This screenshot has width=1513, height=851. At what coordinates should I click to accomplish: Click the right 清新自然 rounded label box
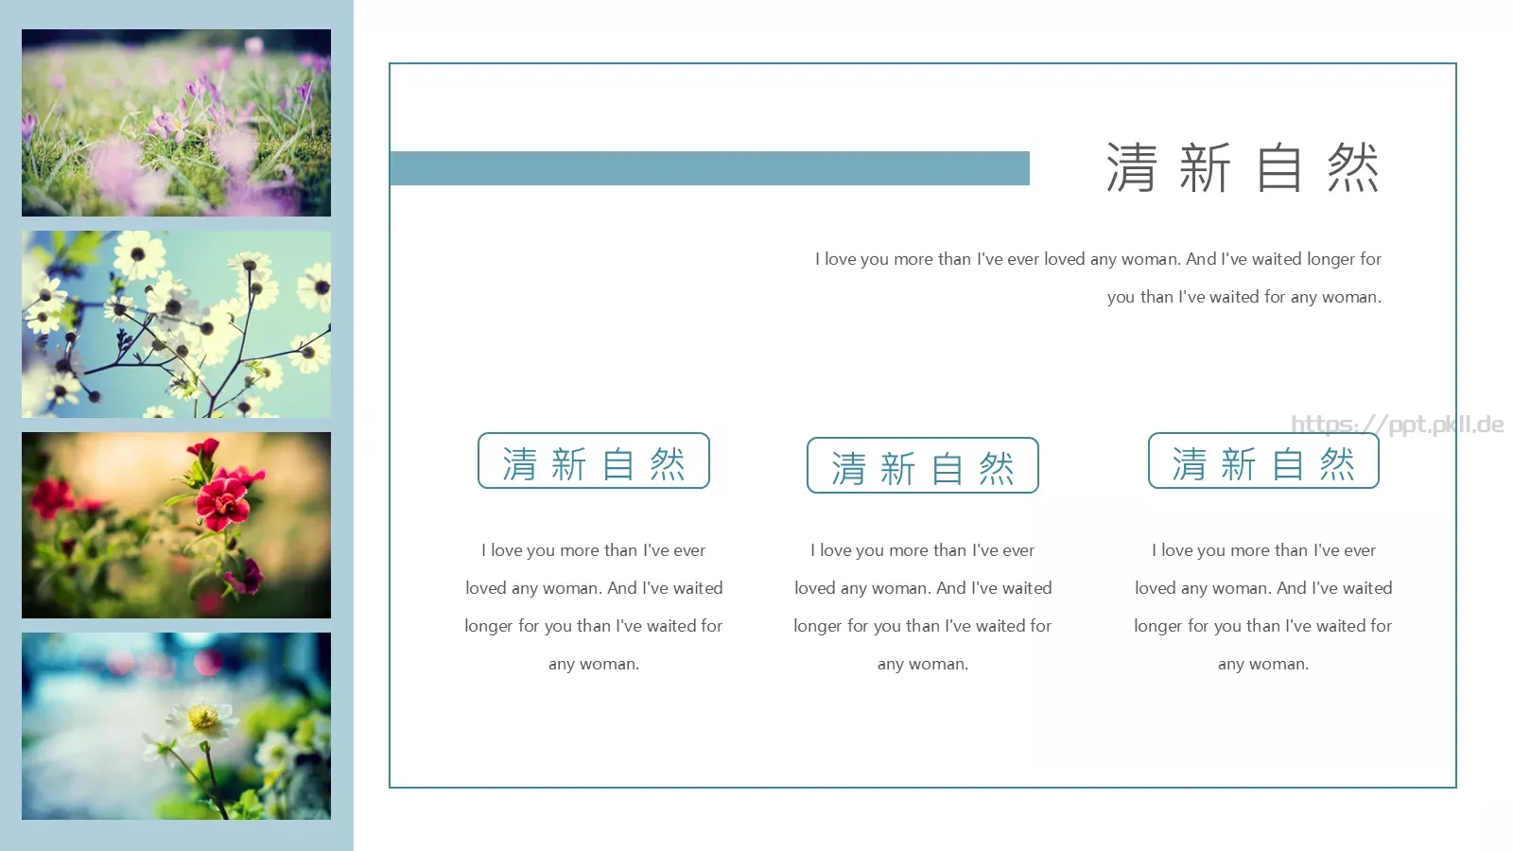pos(1263,460)
